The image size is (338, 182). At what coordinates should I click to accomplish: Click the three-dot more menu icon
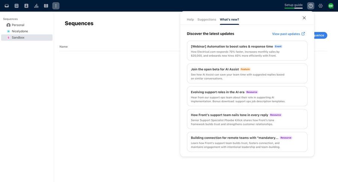click(56, 6)
